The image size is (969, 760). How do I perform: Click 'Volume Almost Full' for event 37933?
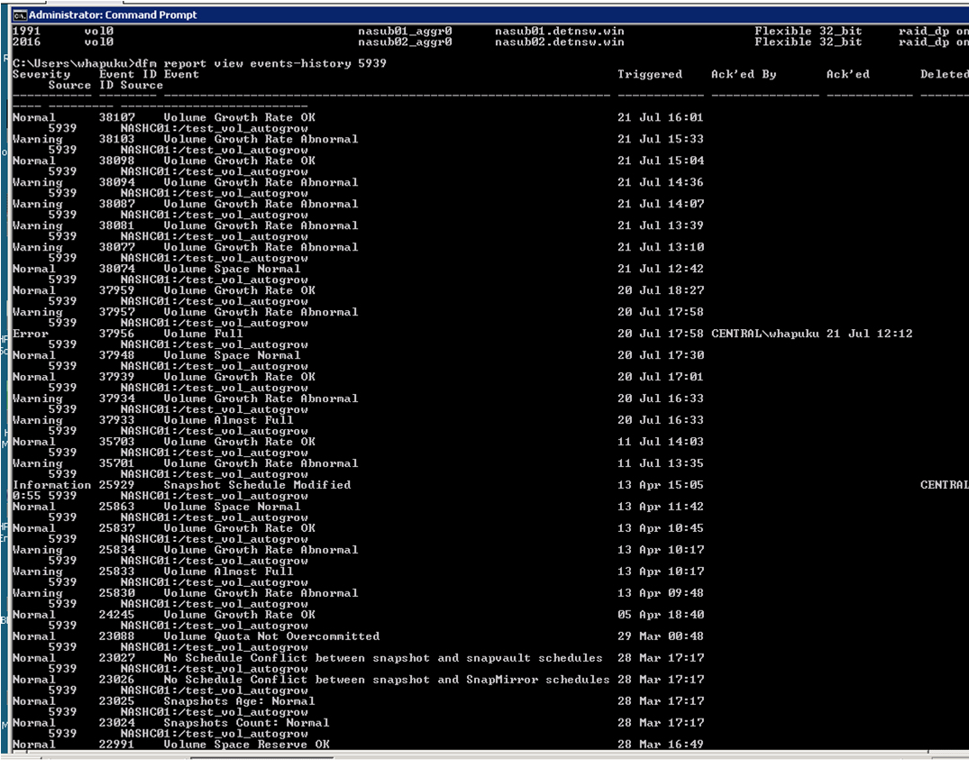click(x=228, y=420)
